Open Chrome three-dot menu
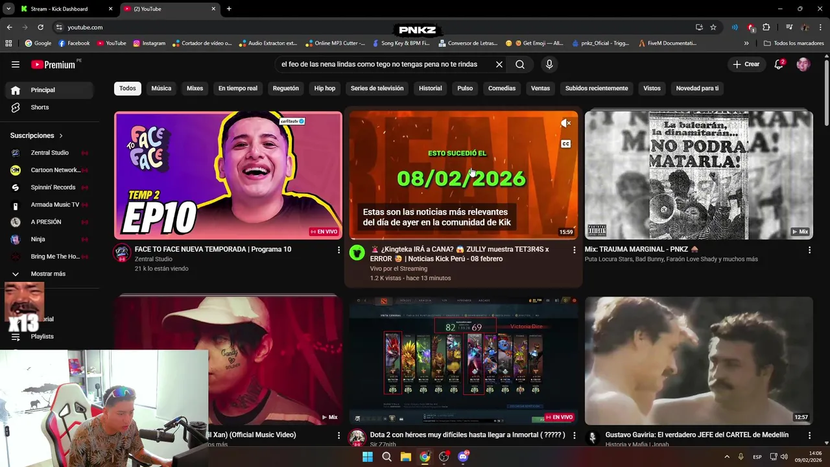This screenshot has height=467, width=830. [820, 27]
